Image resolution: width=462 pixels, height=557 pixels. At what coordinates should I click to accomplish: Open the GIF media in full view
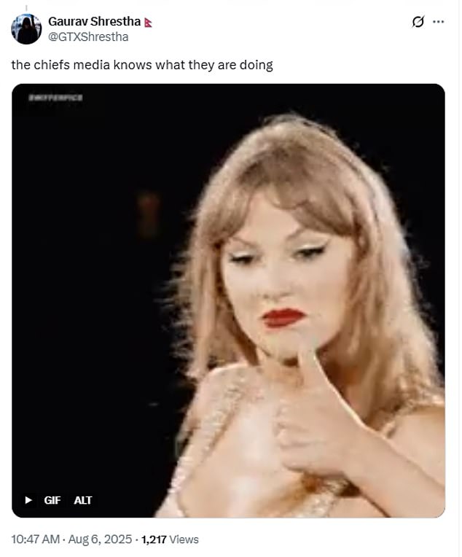(228, 300)
